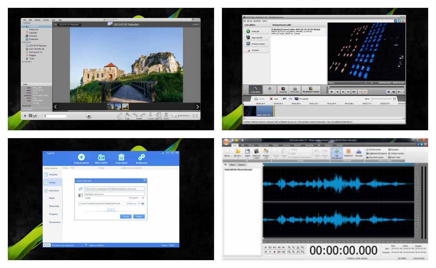Click the fit-to-window icon beside the AVS Zoom slider

(x=394, y=99)
